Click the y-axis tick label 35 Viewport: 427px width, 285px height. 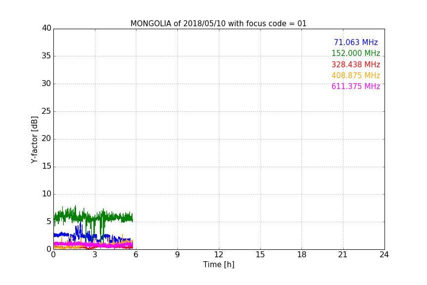(x=46, y=56)
